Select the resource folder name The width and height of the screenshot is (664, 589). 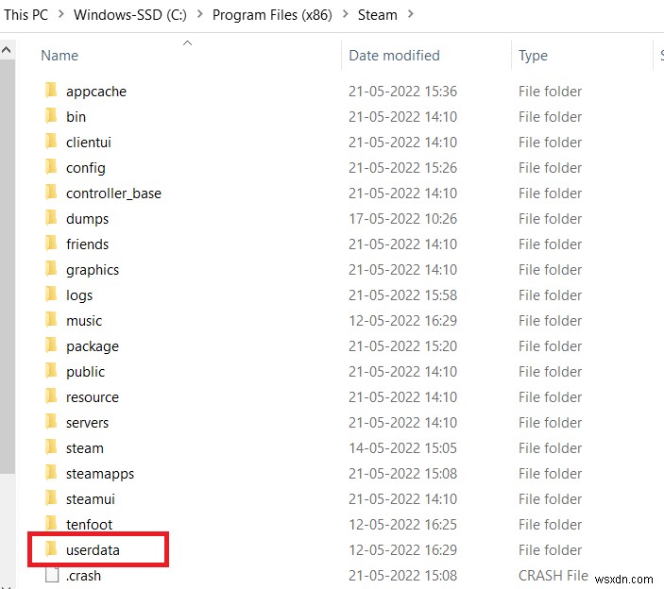click(93, 397)
